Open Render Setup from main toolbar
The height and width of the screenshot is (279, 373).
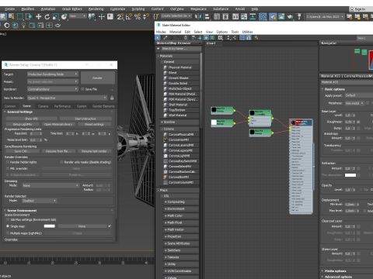click(273, 17)
